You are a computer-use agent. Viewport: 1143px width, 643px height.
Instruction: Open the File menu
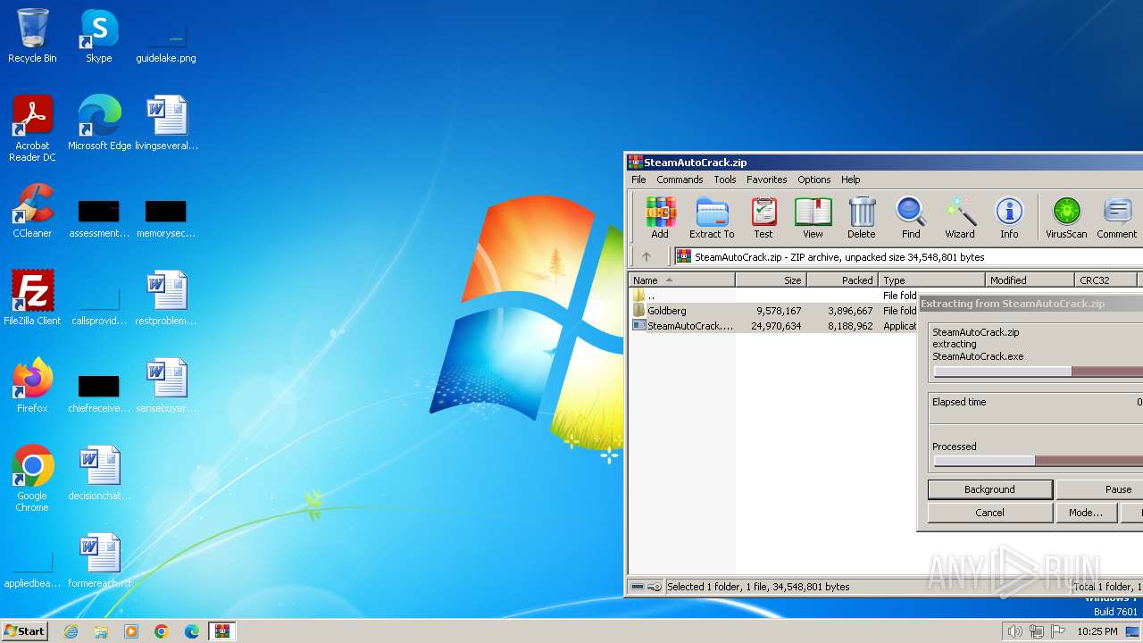[638, 180]
